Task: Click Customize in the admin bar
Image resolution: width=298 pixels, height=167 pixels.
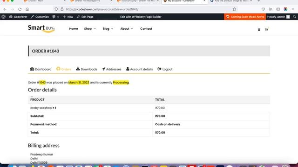Action: 40,17
